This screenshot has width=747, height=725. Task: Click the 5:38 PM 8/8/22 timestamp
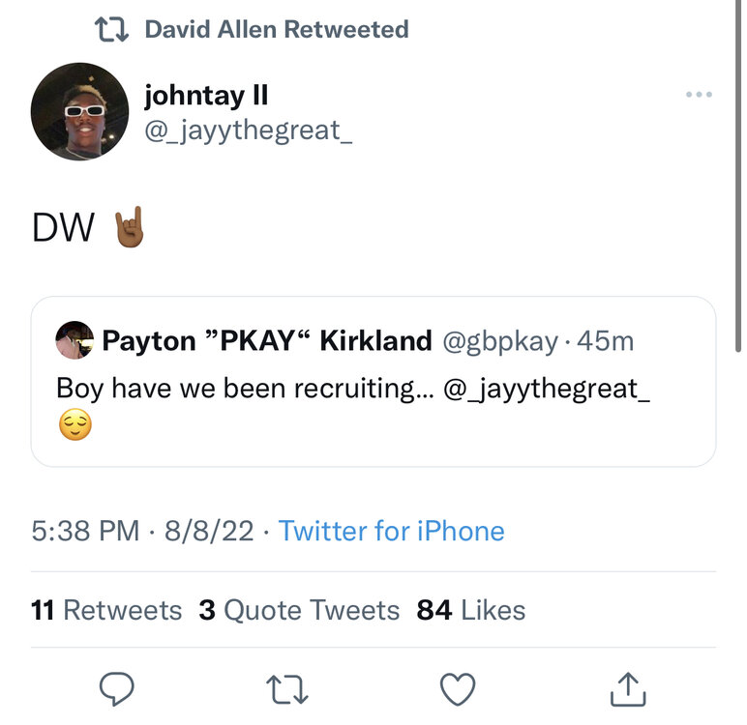[x=143, y=531]
